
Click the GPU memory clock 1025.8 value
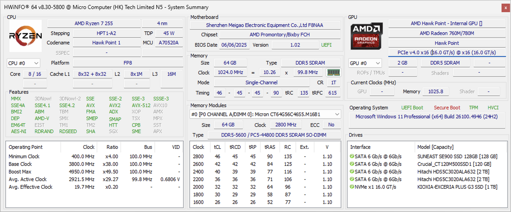click(x=436, y=92)
